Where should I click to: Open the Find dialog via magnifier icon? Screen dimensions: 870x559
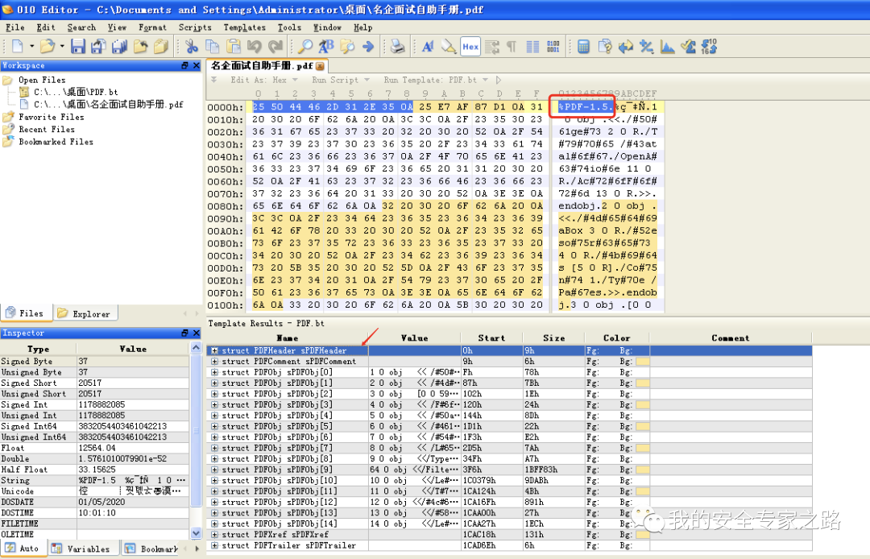tap(306, 46)
